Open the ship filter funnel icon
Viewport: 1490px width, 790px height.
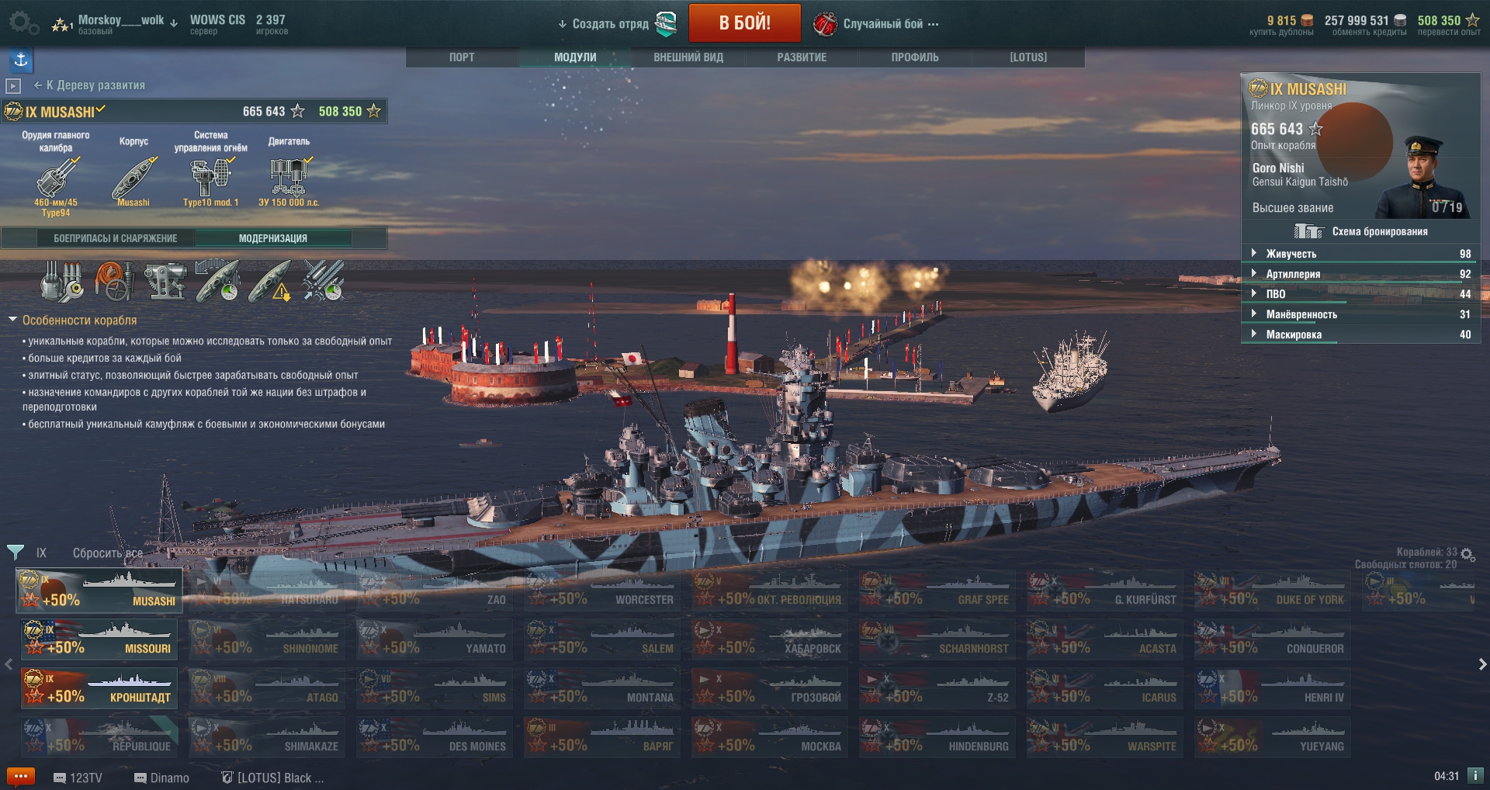[15, 553]
